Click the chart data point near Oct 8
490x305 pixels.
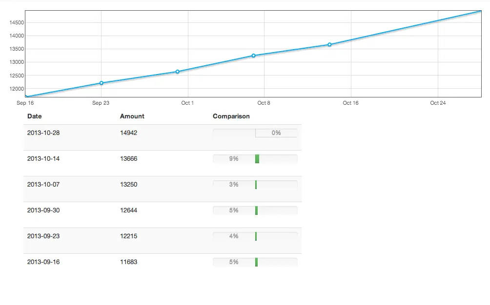point(253,56)
